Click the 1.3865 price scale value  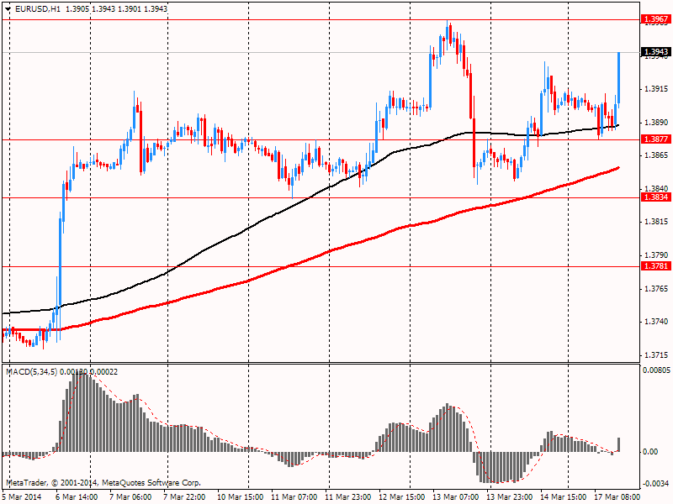pos(657,155)
